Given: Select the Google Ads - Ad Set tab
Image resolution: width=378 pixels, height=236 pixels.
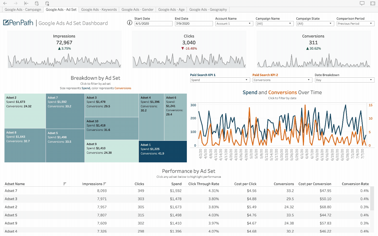Looking at the screenshot, I should click(61, 9).
